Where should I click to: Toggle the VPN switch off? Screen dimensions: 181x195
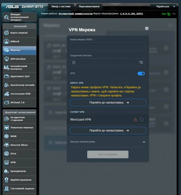coord(141,74)
